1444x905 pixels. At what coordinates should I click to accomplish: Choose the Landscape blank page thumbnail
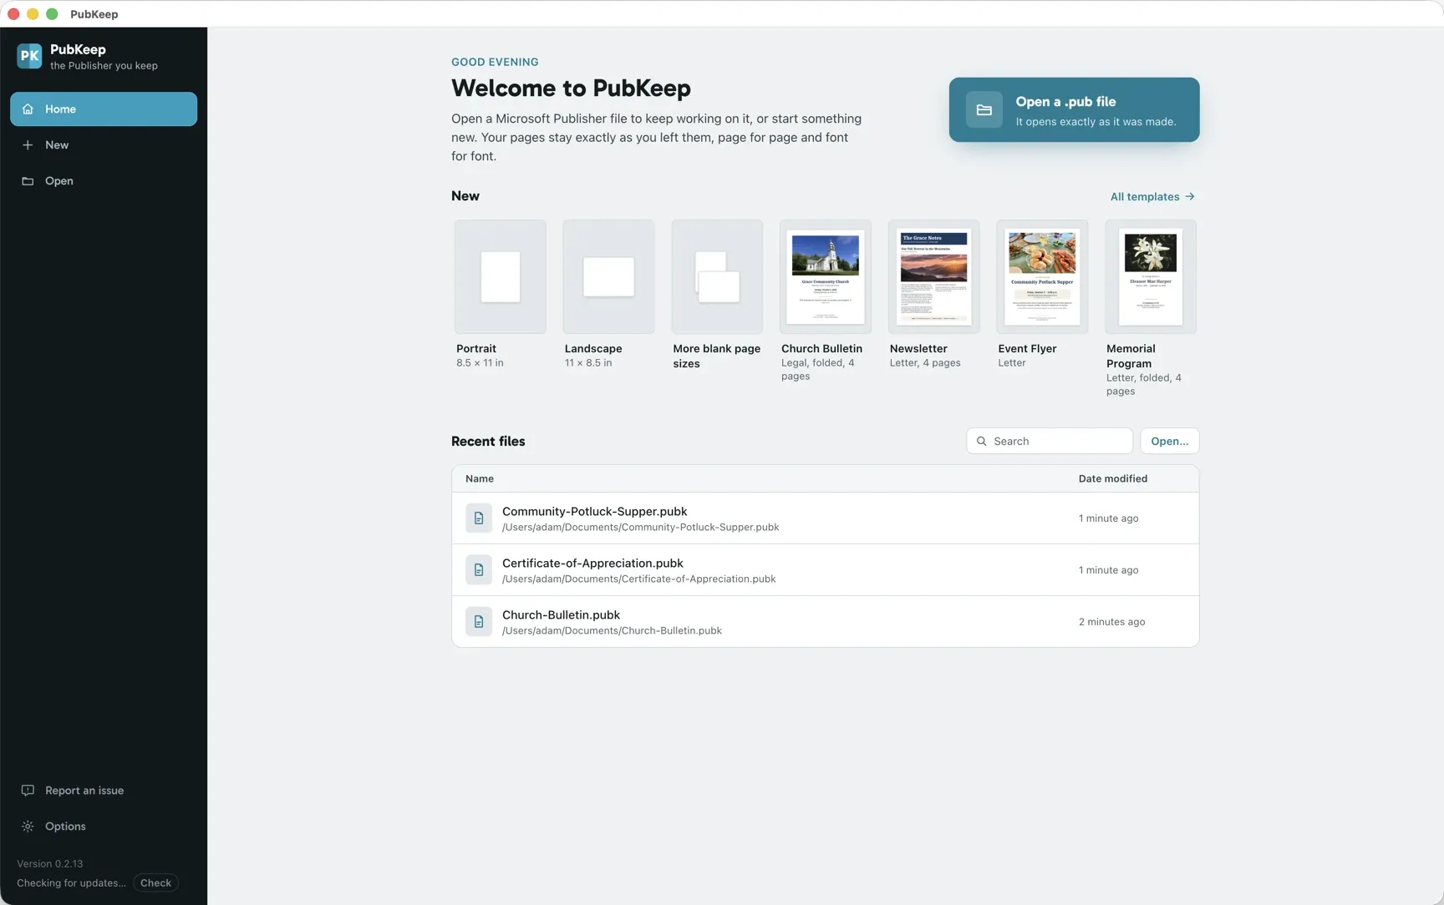608,277
